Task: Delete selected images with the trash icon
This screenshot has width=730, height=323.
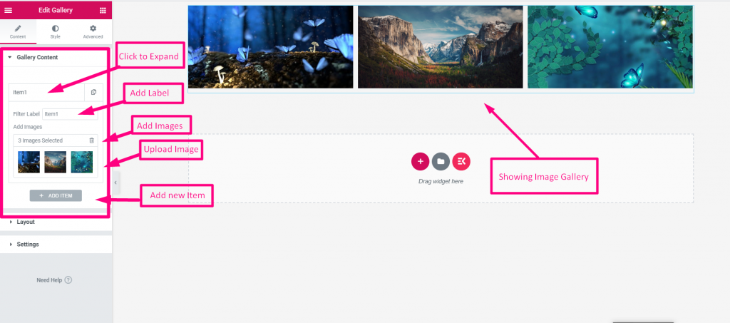Action: click(92, 140)
